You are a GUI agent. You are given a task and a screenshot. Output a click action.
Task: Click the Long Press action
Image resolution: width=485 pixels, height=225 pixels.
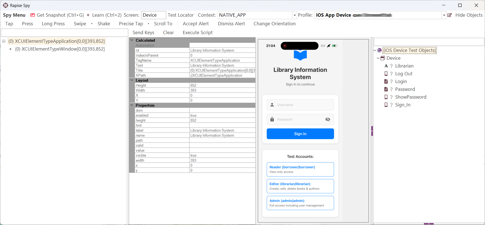click(53, 24)
